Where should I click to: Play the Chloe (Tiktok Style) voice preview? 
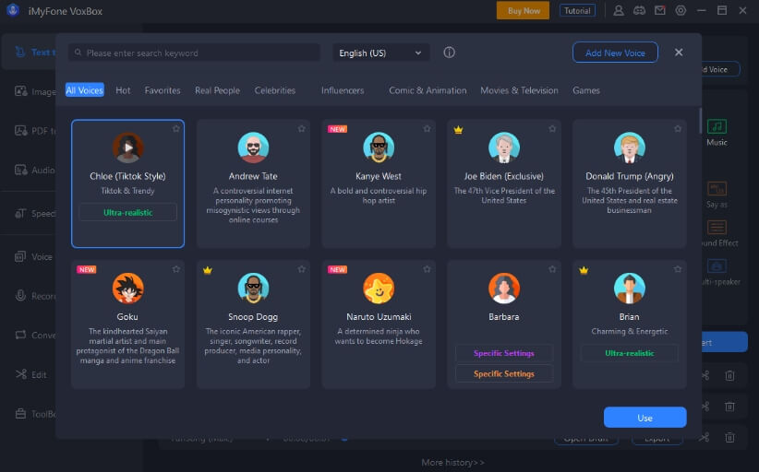[x=127, y=147]
